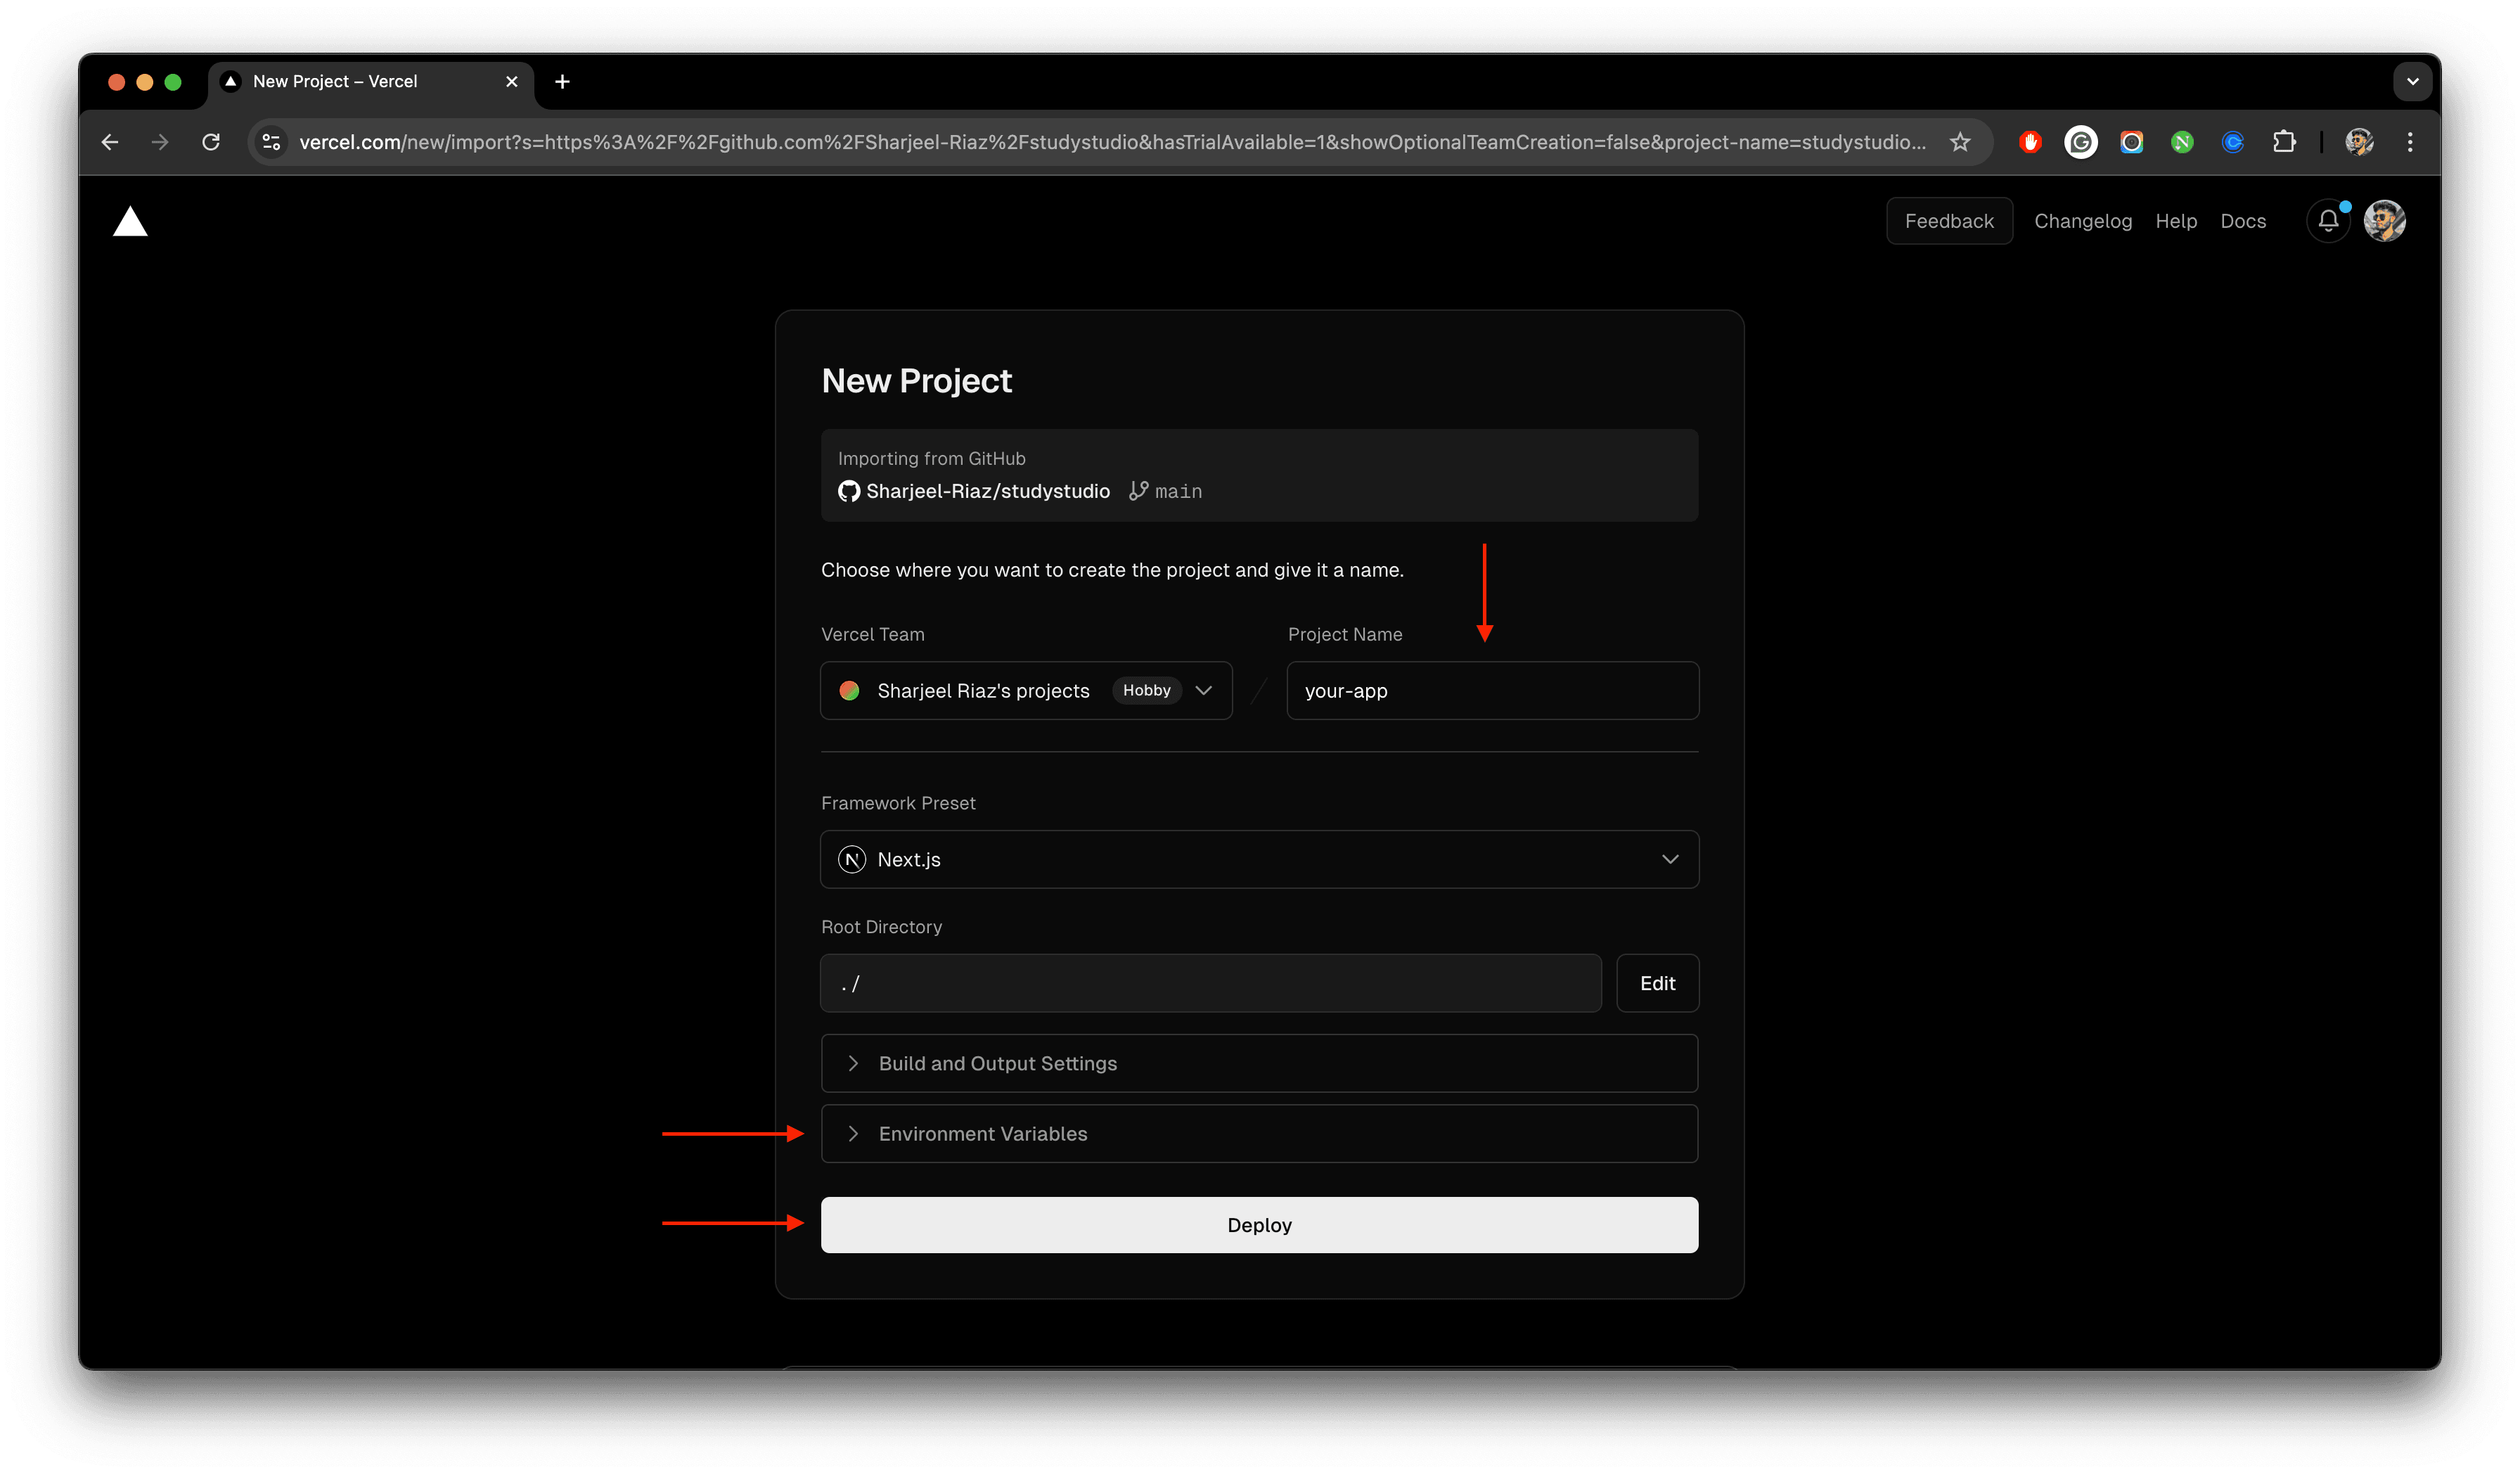Click the git branch icon beside main
The width and height of the screenshot is (2520, 1474).
[1138, 491]
